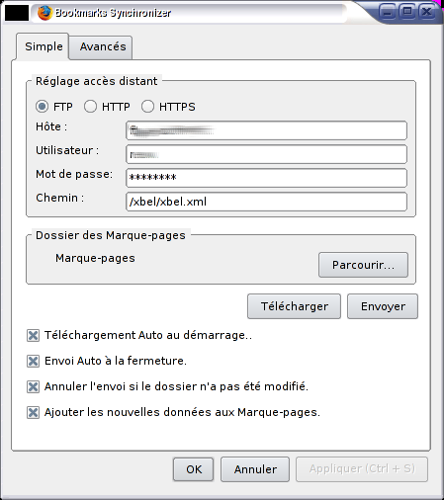
Task: Confirm settings with the OK button
Action: 194,469
